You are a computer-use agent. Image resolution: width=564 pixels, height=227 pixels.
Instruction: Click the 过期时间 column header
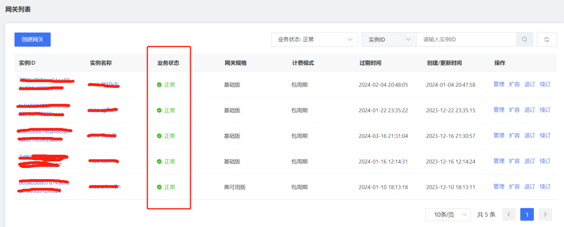(x=370, y=63)
